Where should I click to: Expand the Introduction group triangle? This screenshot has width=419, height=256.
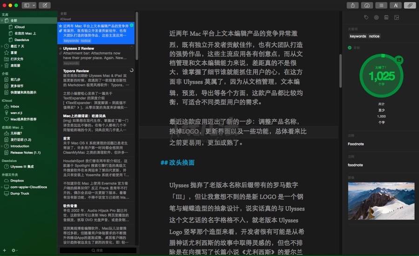pos(2,146)
